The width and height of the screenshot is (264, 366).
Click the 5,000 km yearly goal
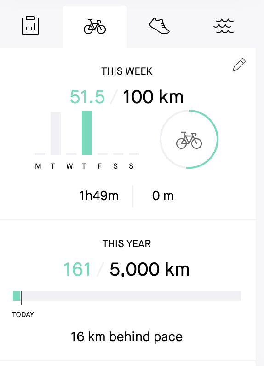click(149, 269)
